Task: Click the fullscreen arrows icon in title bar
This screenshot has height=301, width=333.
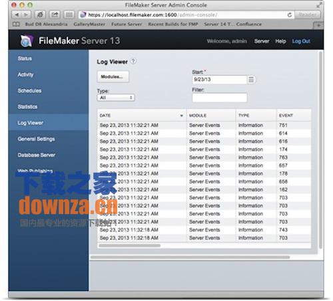Action: point(319,5)
